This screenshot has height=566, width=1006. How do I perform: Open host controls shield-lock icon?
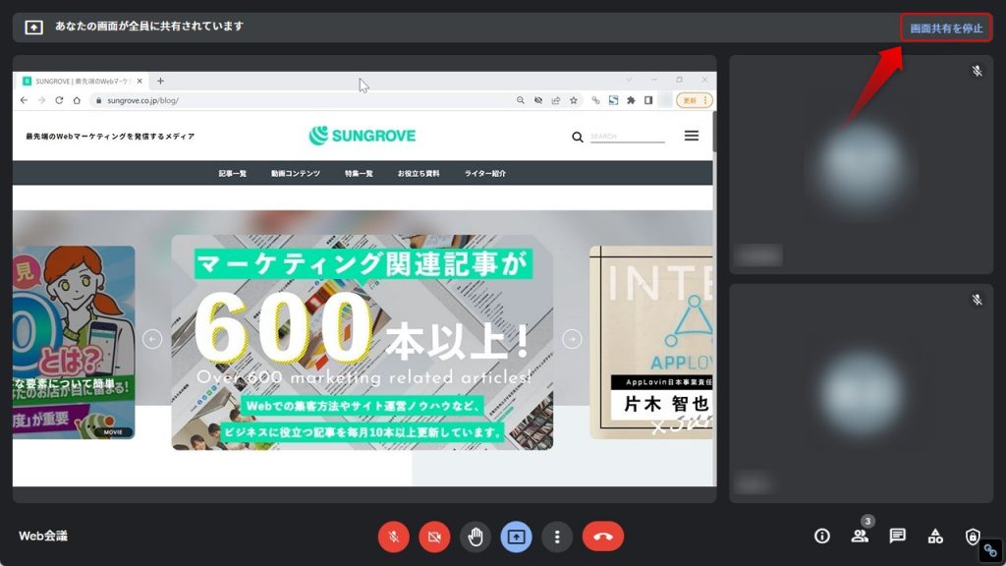tap(973, 536)
